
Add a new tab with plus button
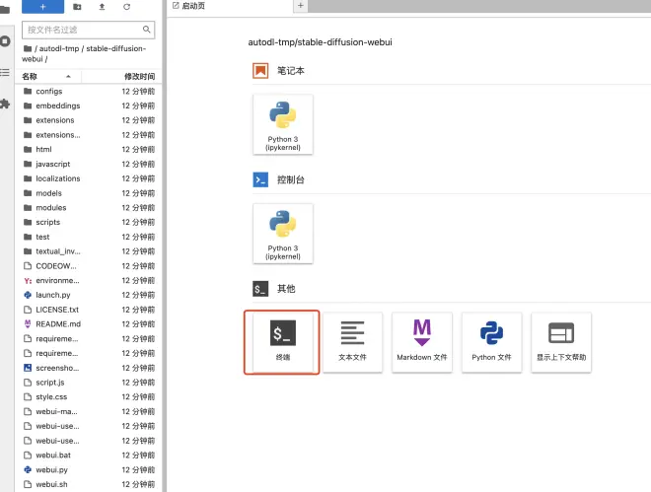pyautogui.click(x=301, y=6)
